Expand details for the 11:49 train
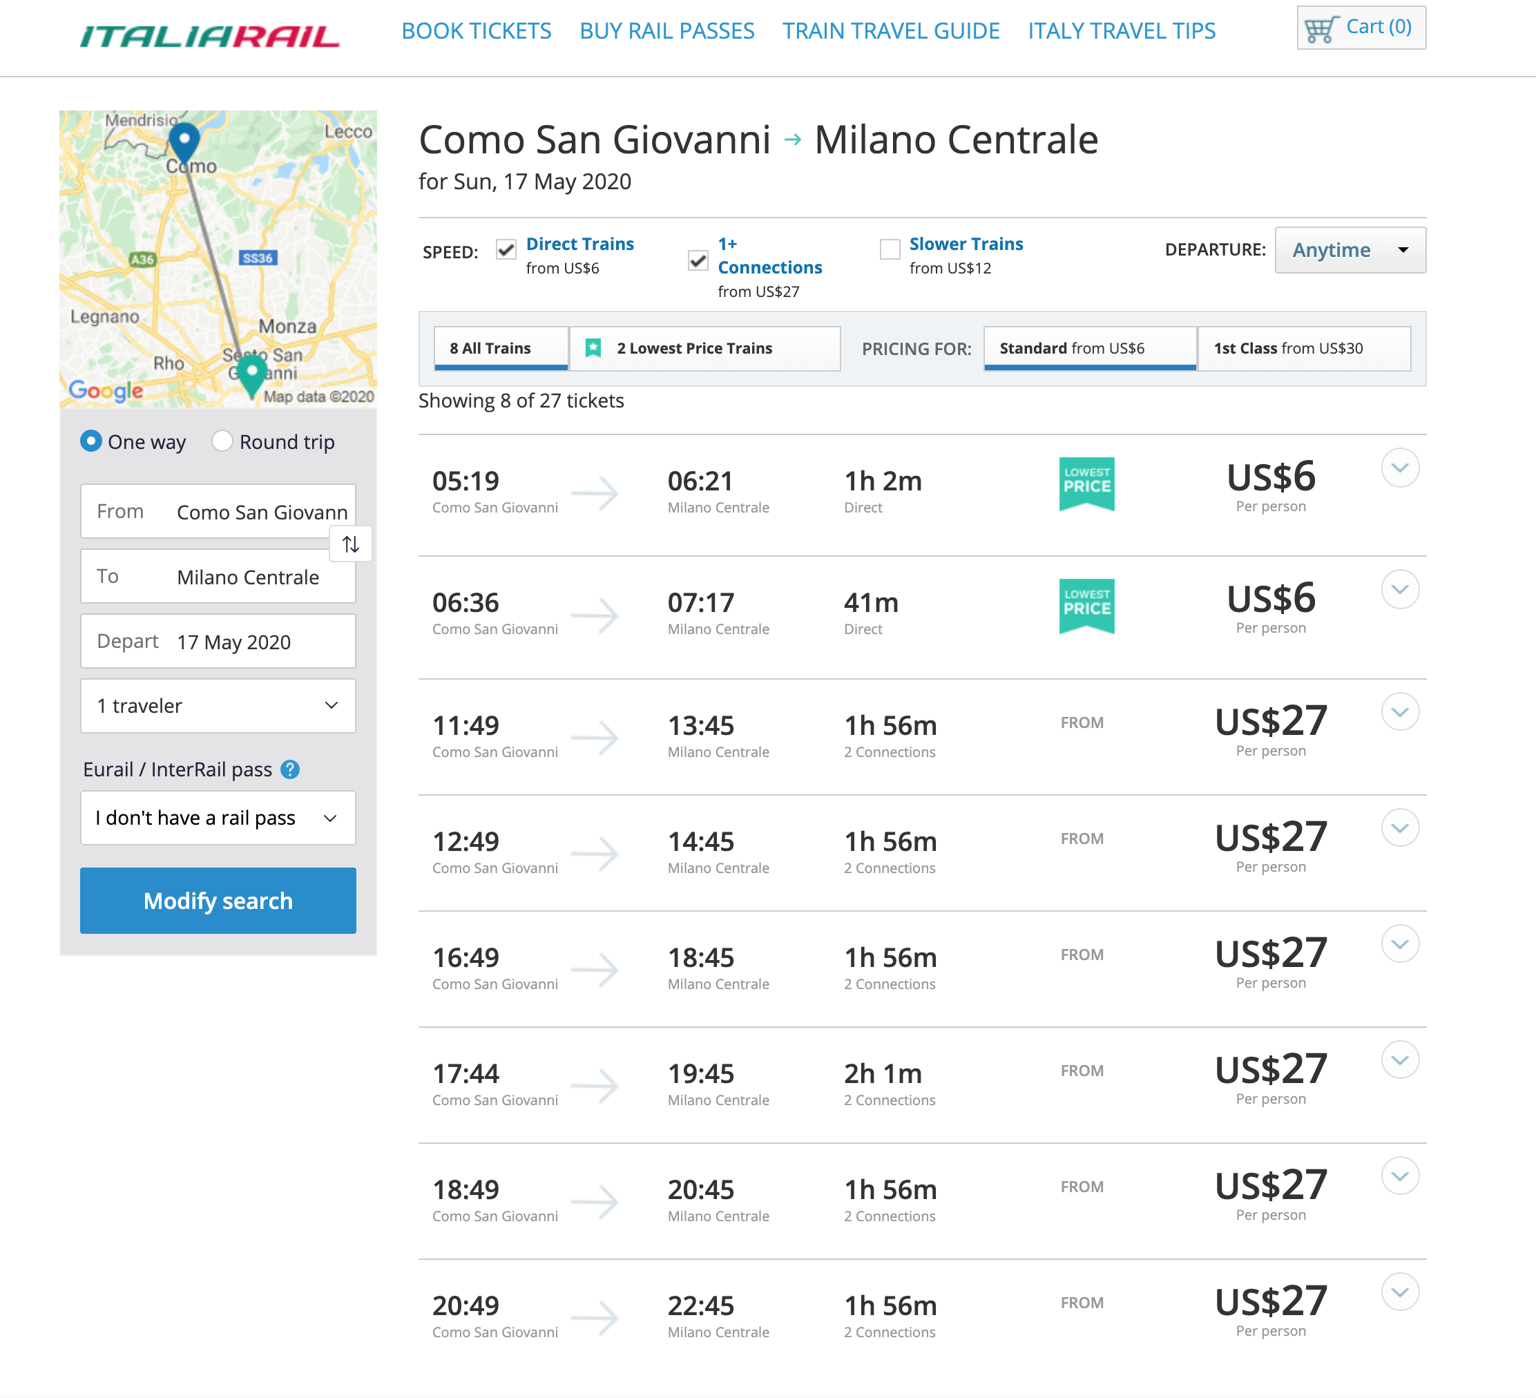The image size is (1536, 1398). (x=1400, y=711)
